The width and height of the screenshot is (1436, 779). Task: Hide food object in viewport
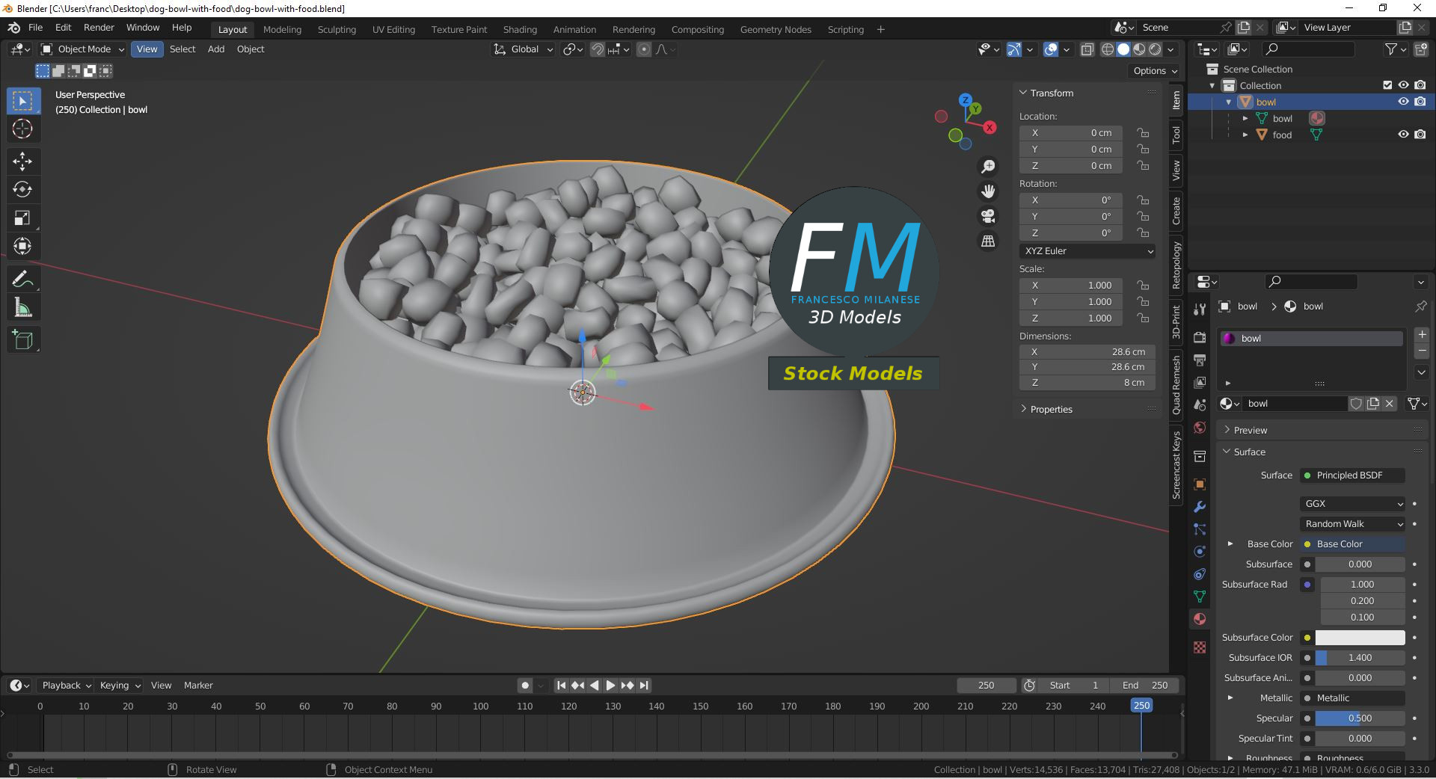(1403, 135)
